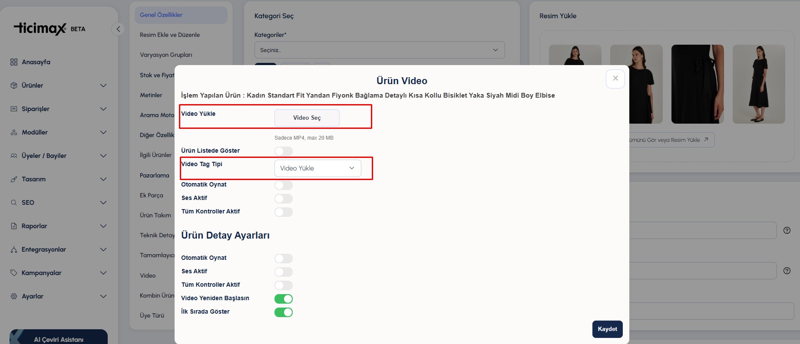The image size is (800, 344).
Task: Turn off the Video Yeniden Başlasın toggle
Action: [x=284, y=299]
